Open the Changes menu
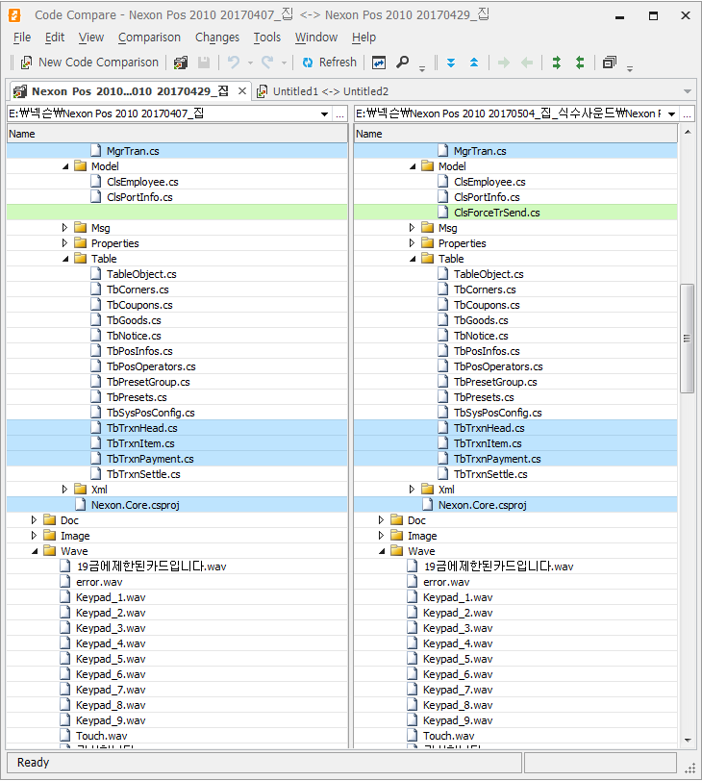 [217, 38]
